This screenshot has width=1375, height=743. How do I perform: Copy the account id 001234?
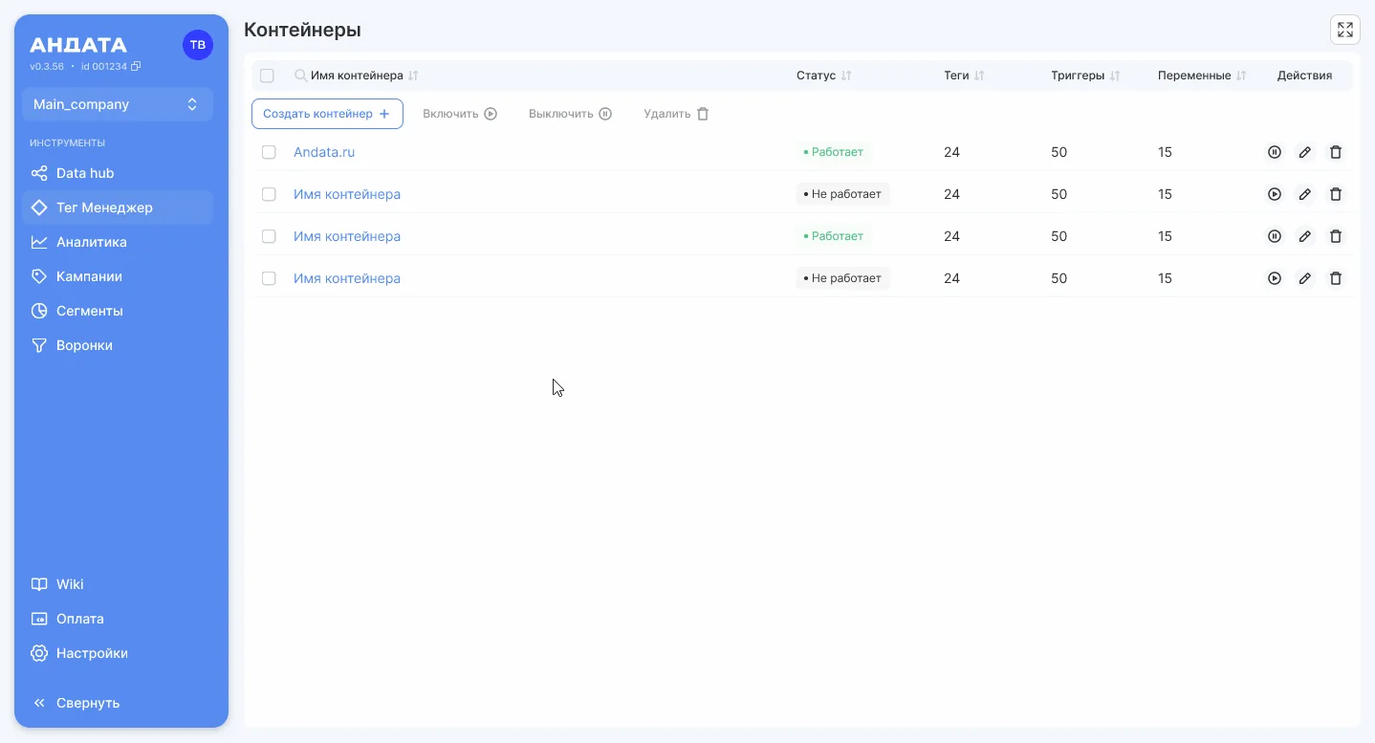click(x=136, y=67)
